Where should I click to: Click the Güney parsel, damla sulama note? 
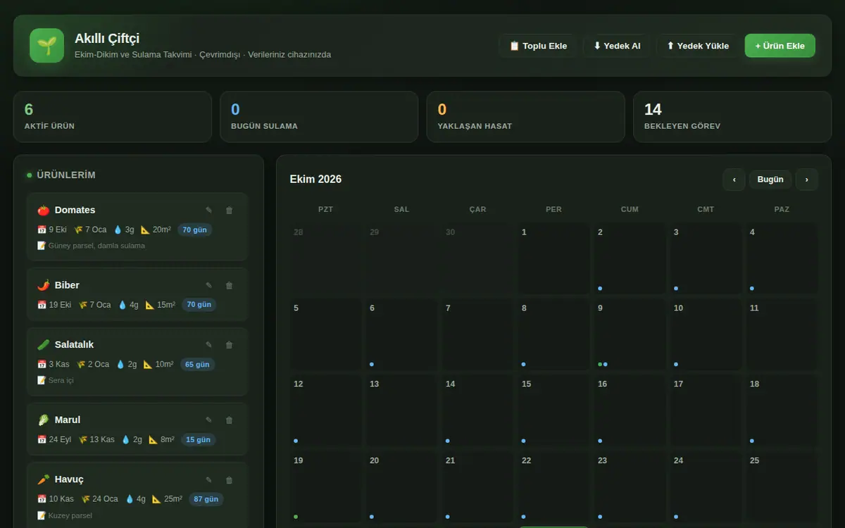point(91,246)
